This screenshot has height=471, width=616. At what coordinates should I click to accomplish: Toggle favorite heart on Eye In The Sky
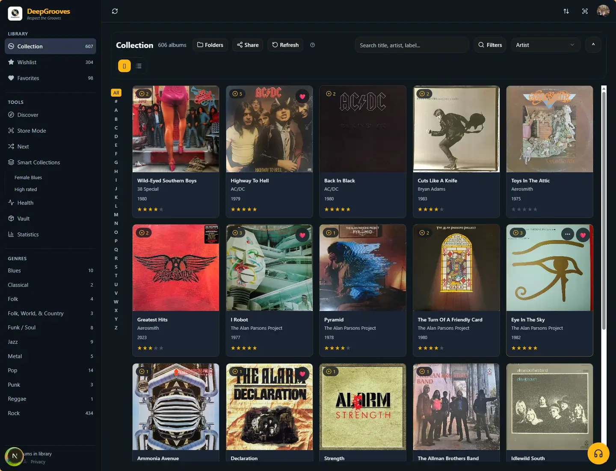(583, 235)
